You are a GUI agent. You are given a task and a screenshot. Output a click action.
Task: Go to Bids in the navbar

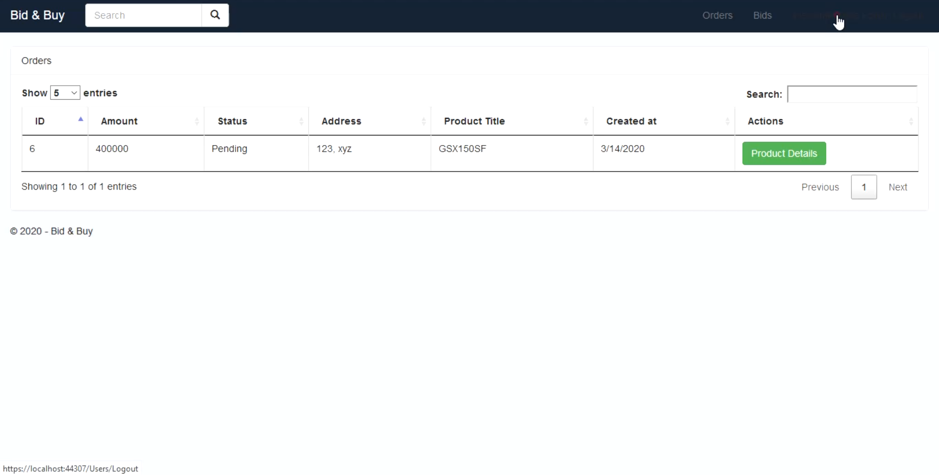click(x=762, y=15)
